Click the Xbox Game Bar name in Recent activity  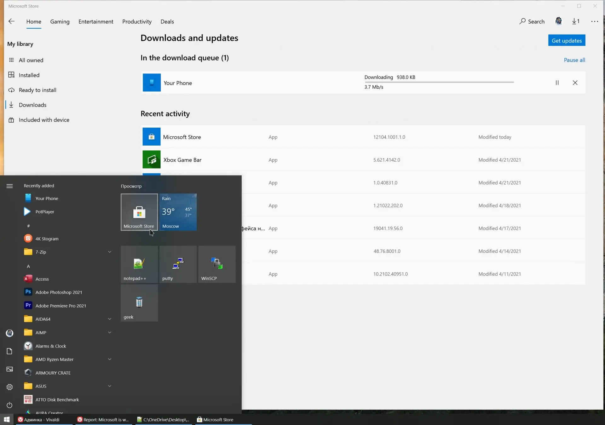pyautogui.click(x=182, y=160)
